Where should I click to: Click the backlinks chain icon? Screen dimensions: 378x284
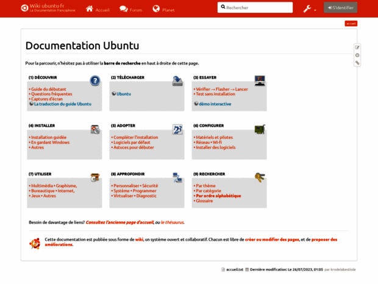coord(357,63)
